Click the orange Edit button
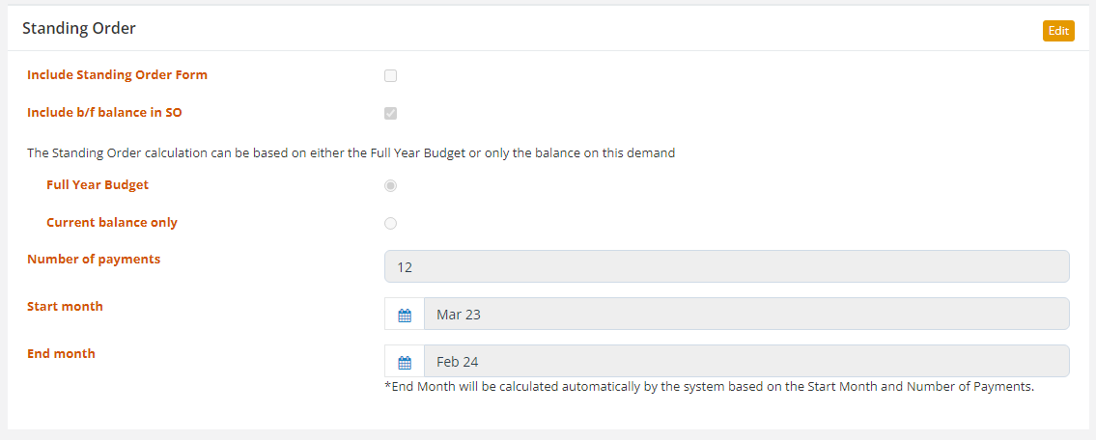Image resolution: width=1096 pixels, height=440 pixels. [1058, 31]
